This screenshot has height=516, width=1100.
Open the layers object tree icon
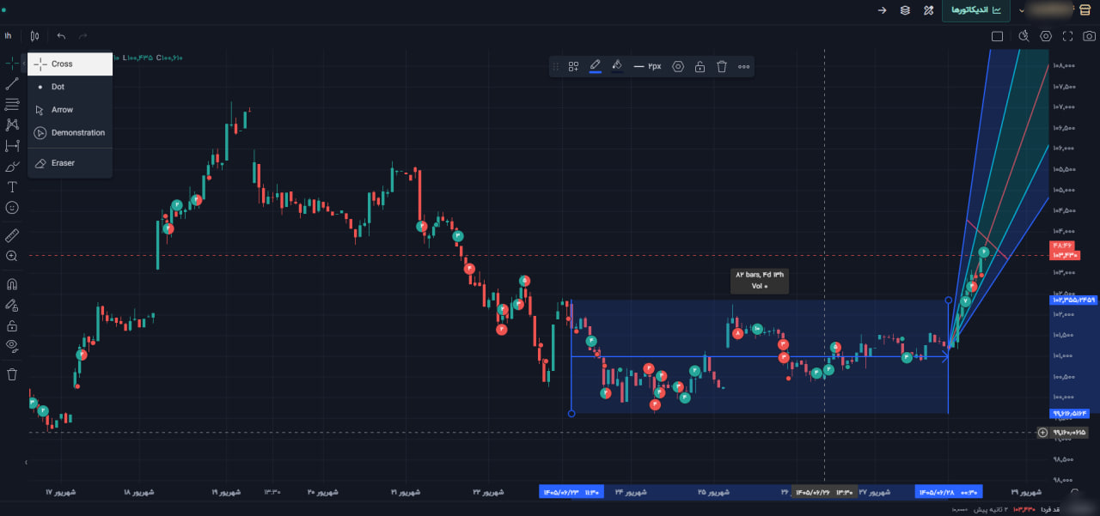905,10
